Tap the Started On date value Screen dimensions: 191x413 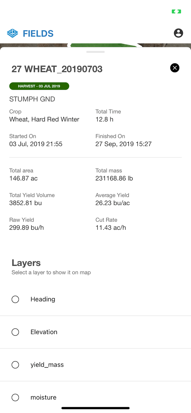pos(36,144)
